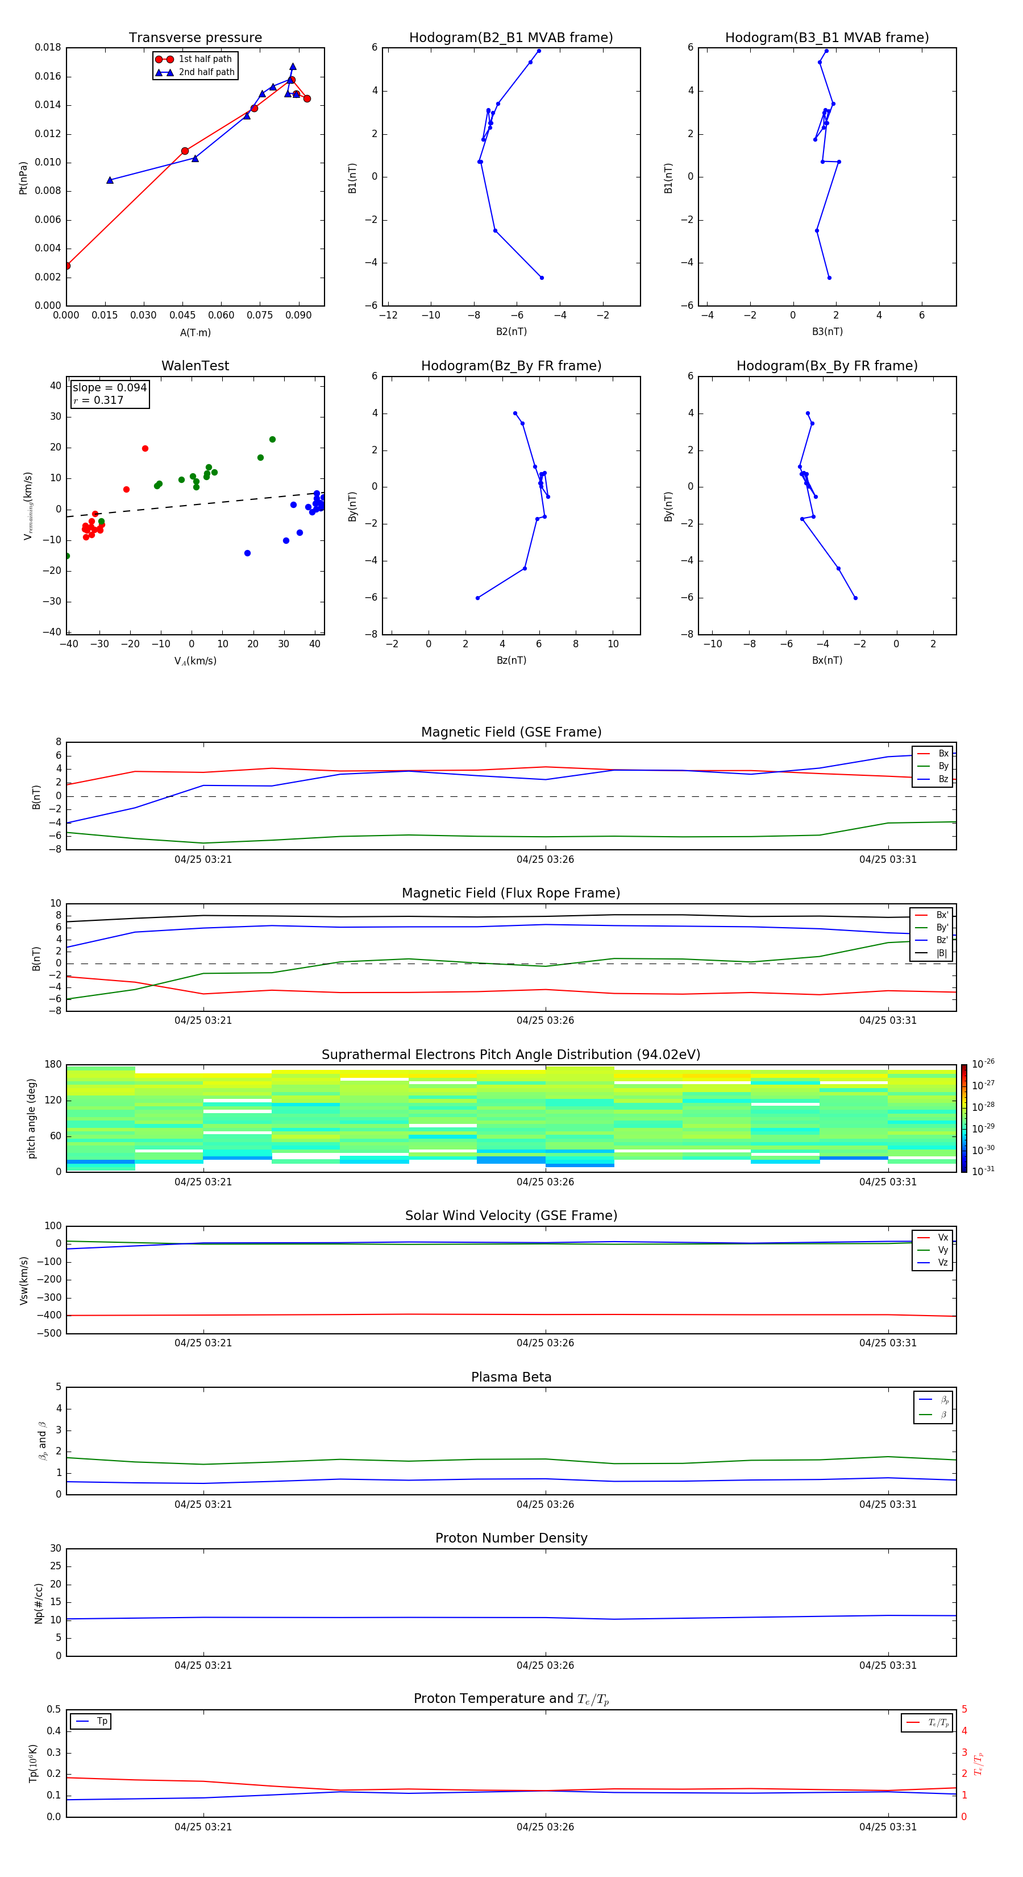This screenshot has width=1023, height=1877.
Task: Click the red WalenTest outlier point near V=20
Action: tap(145, 449)
